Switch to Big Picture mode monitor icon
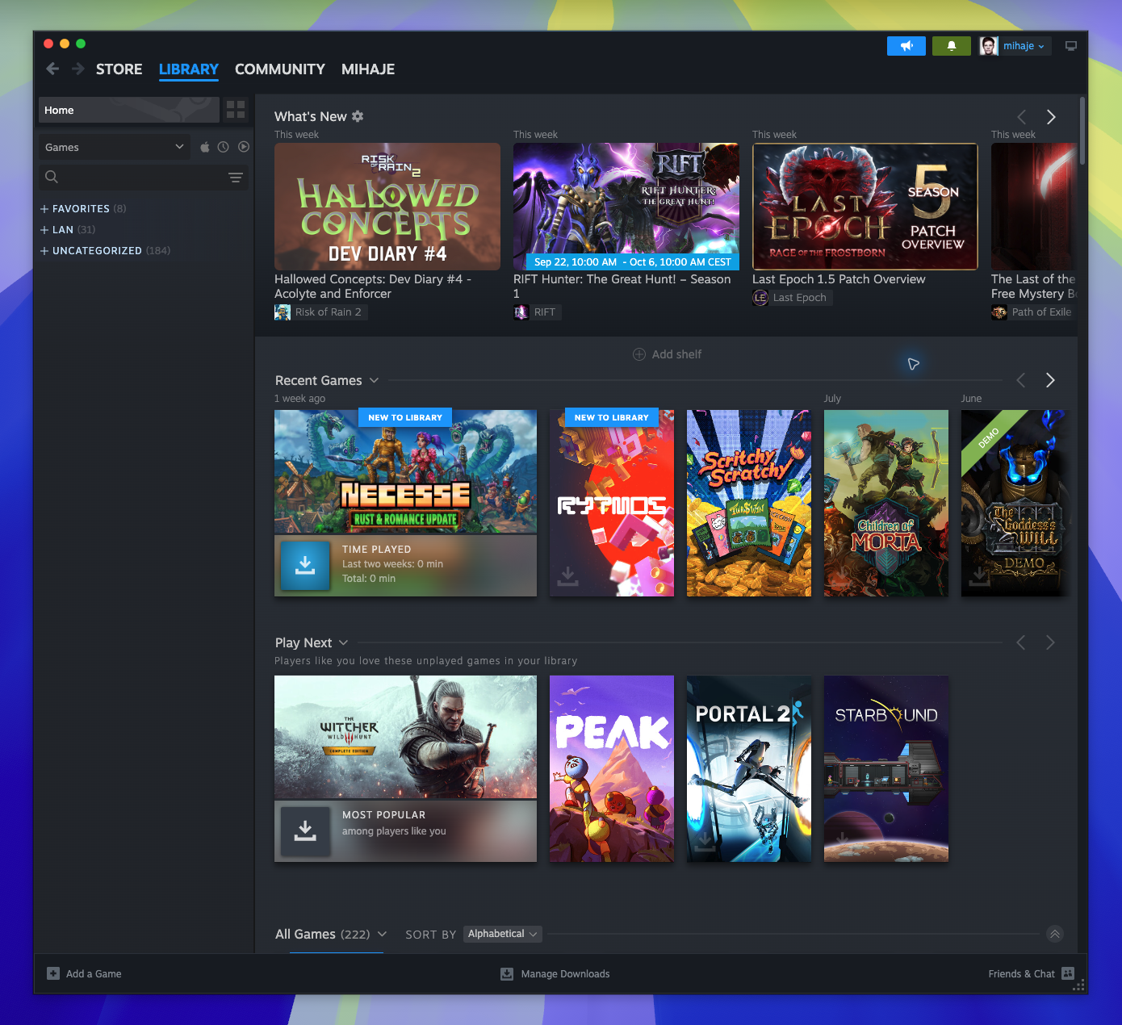Image resolution: width=1122 pixels, height=1025 pixels. 1071,46
